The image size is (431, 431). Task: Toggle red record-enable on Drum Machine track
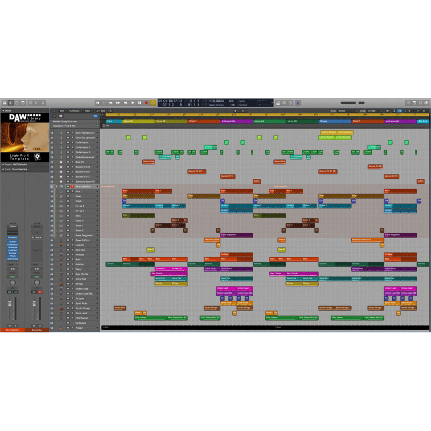pos(73,186)
